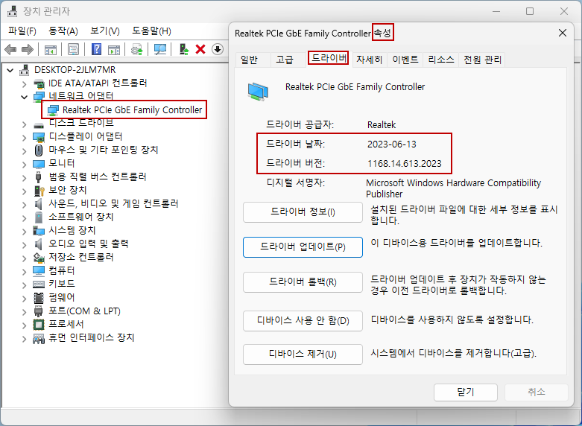Click the 드라이버 업데이트(P) button
This screenshot has width=582, height=426.
click(x=303, y=247)
